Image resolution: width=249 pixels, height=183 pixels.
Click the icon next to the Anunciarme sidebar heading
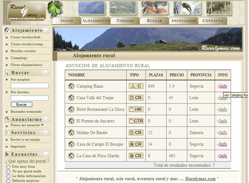(x=7, y=119)
